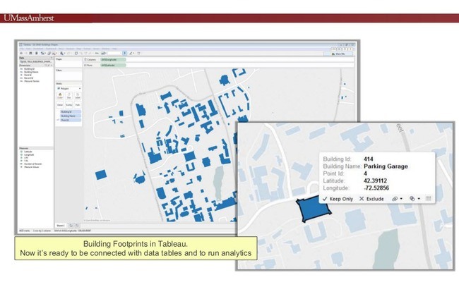Click the Tooltip button on Marks card
Image resolution: width=459 pixels, height=287 pixels.
(x=68, y=104)
